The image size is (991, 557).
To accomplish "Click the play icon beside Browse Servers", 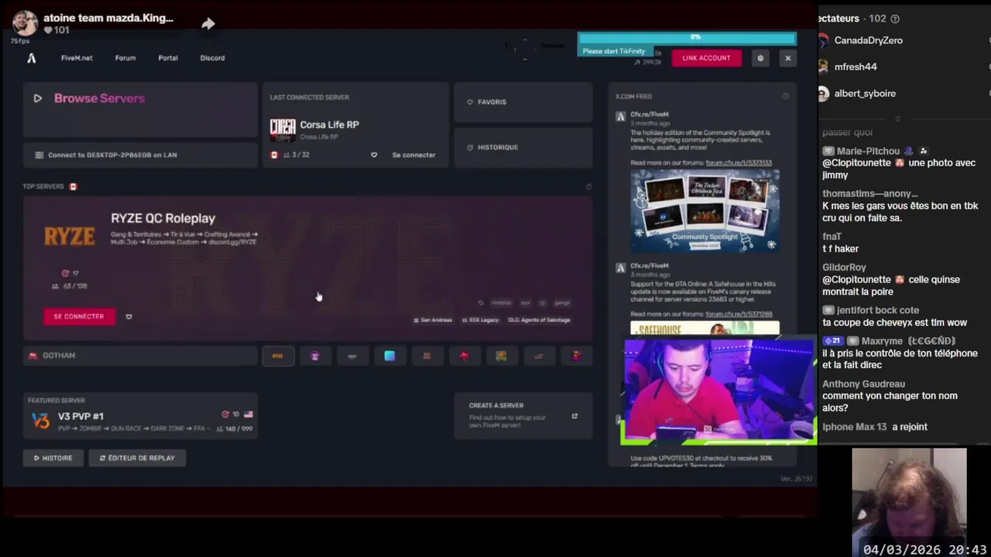I will (x=37, y=98).
